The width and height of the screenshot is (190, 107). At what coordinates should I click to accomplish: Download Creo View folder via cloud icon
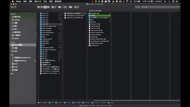pyautogui.click(x=59, y=35)
